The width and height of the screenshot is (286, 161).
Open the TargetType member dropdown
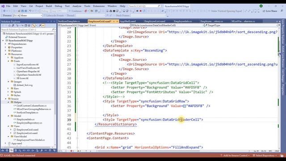(x=241, y=25)
